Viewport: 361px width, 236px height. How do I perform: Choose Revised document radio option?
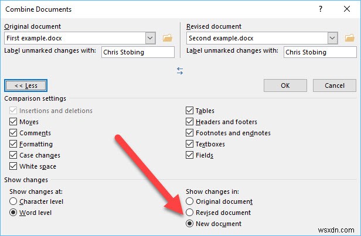click(x=190, y=213)
